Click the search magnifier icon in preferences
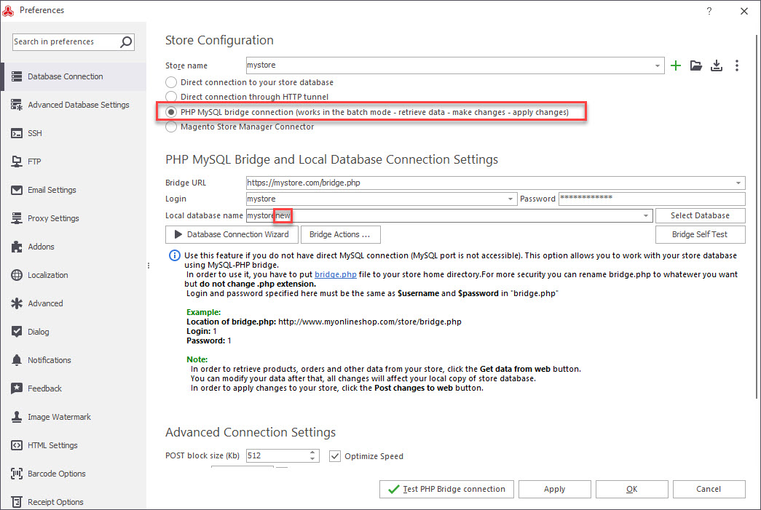The height and width of the screenshot is (510, 761). click(126, 41)
